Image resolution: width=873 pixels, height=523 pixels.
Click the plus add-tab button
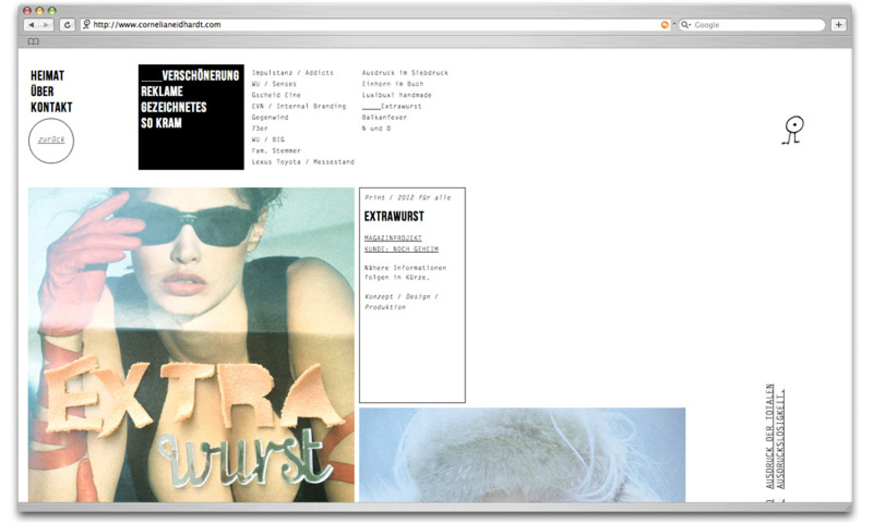pos(839,24)
